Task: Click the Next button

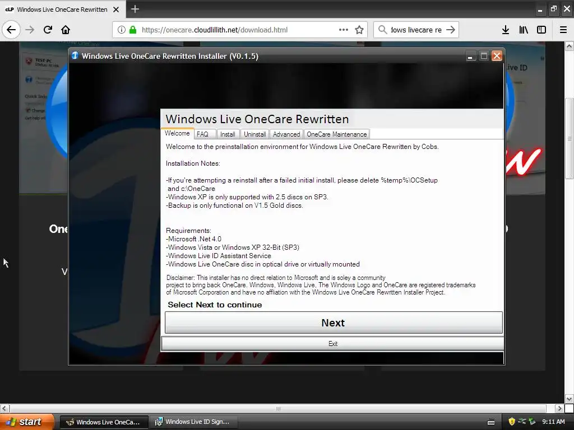Action: click(x=334, y=322)
